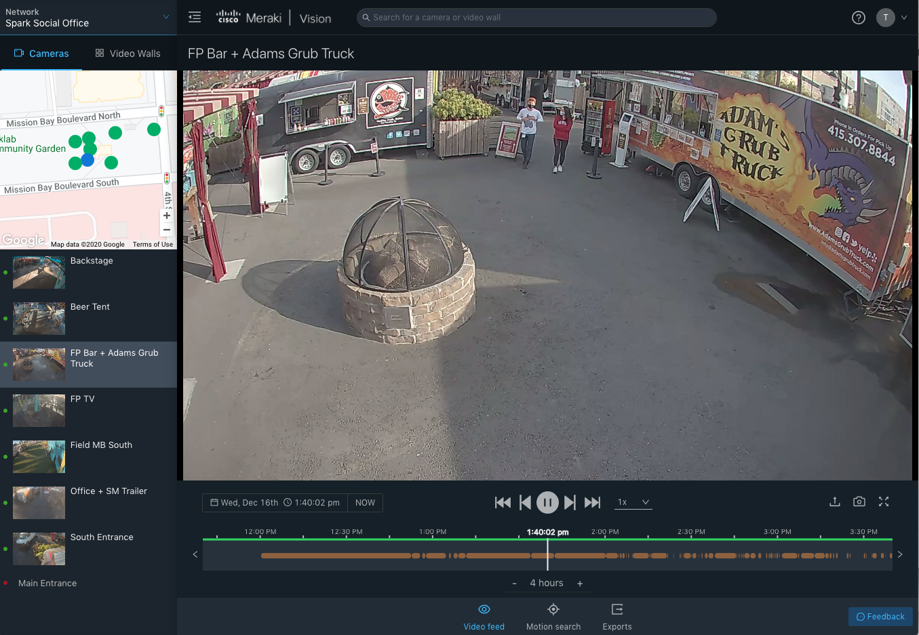Screen dimensions: 919x635
Task: Switch to the Video Walls tab
Action: [x=128, y=54]
